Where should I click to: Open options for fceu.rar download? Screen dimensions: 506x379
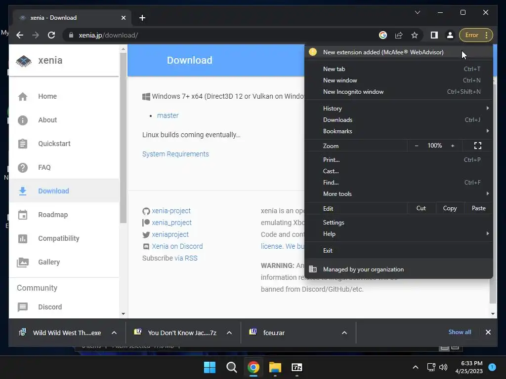(344, 333)
